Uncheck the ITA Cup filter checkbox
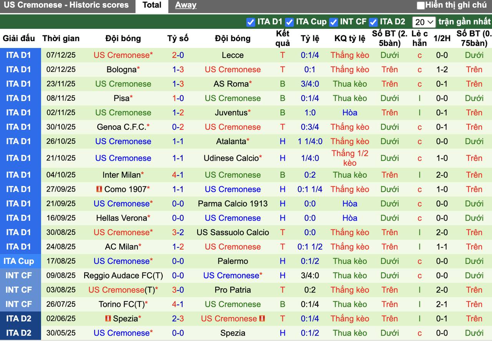The width and height of the screenshot is (492, 341). coord(289,22)
